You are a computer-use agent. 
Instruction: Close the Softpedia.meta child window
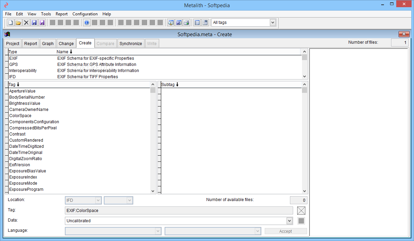click(404, 34)
